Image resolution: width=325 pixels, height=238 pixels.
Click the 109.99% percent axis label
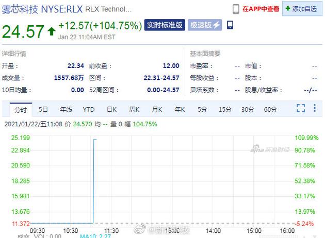306,138
